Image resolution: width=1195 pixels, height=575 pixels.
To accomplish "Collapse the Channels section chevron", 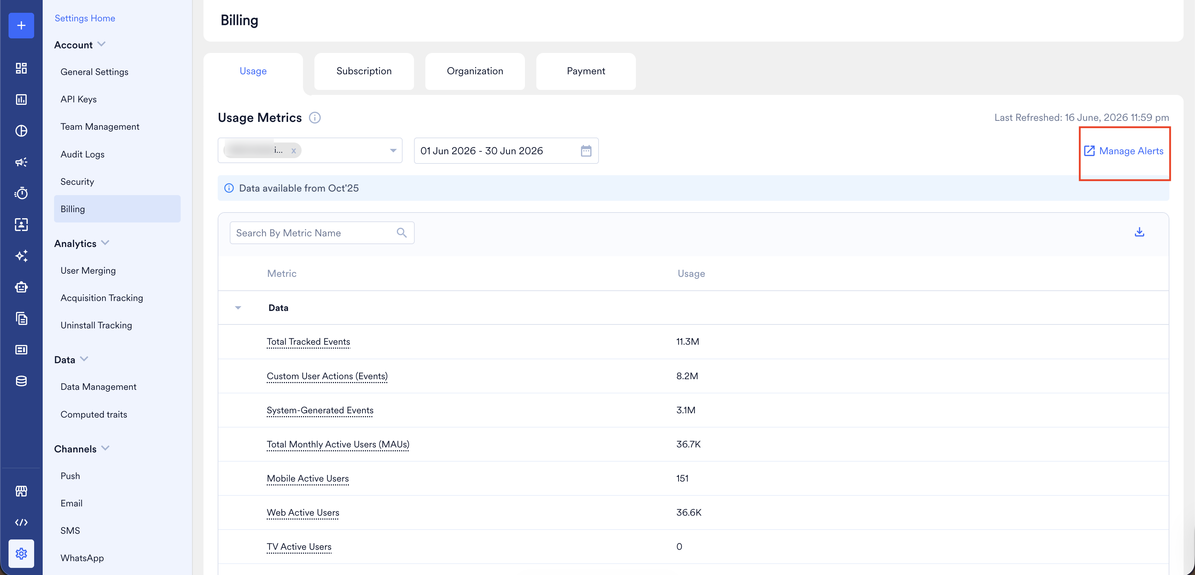I will (105, 448).
